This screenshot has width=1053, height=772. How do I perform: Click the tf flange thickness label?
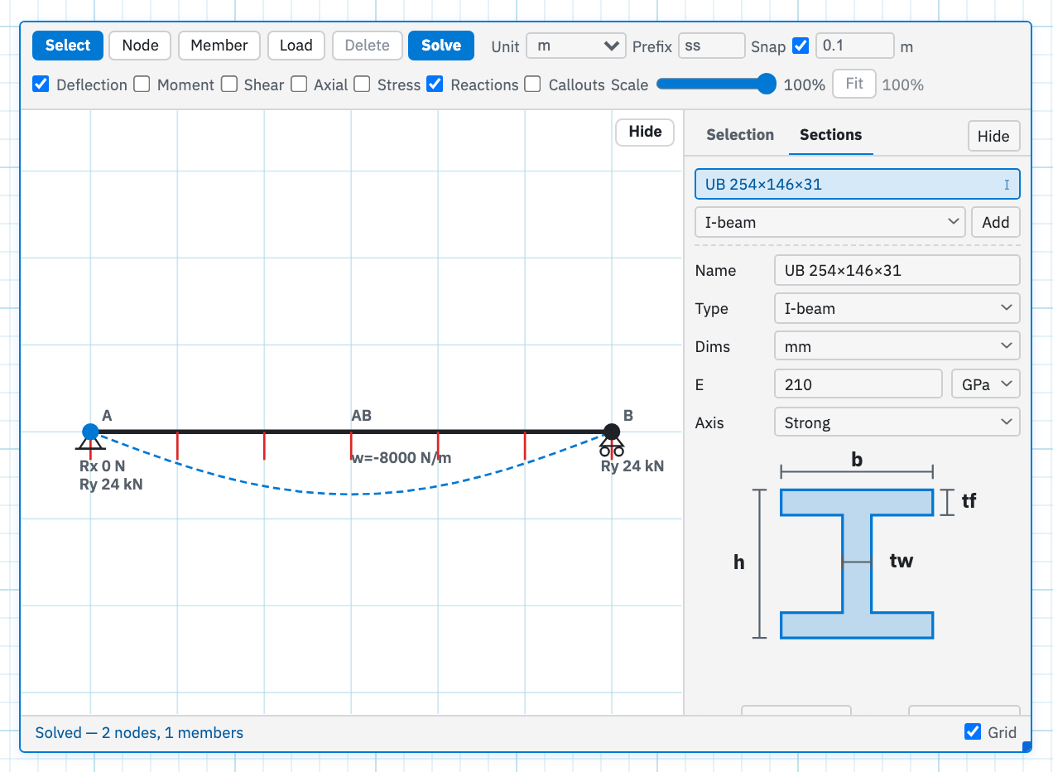(969, 501)
